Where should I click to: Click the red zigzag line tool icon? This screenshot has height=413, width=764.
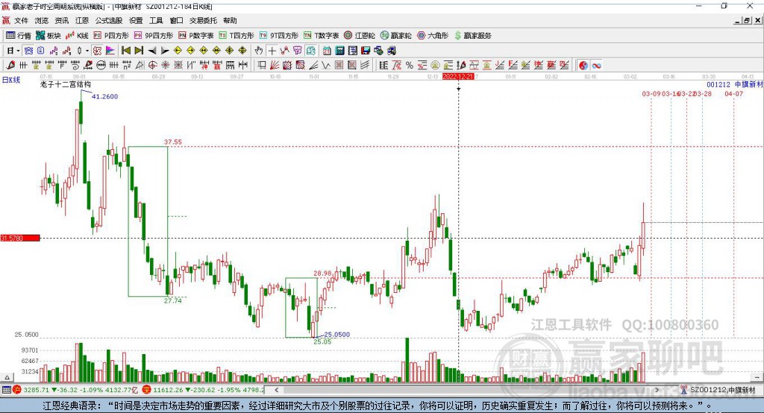click(284, 51)
